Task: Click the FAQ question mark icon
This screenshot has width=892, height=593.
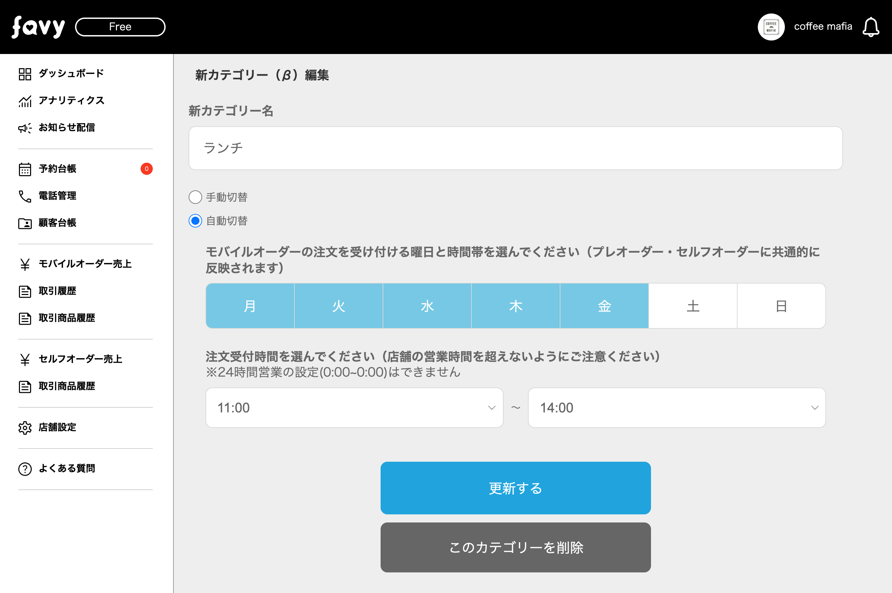Action: tap(25, 468)
